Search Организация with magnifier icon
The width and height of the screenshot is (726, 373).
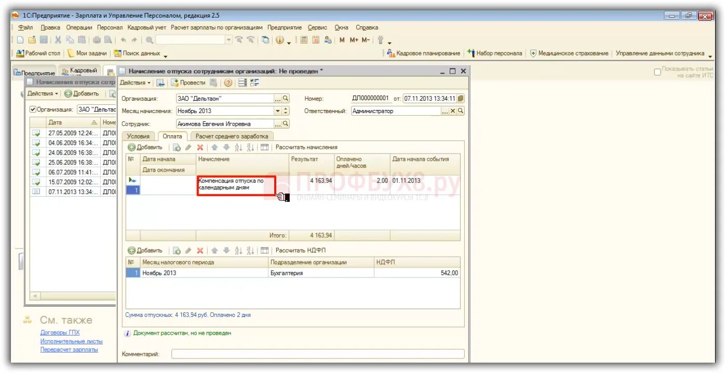pyautogui.click(x=286, y=98)
